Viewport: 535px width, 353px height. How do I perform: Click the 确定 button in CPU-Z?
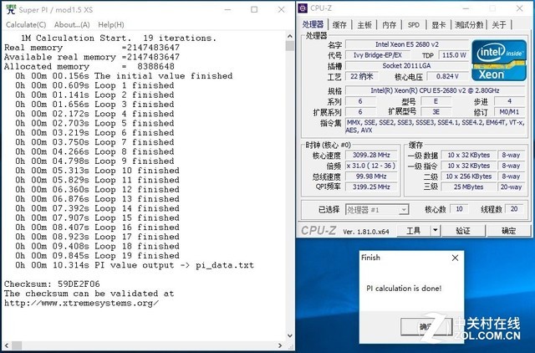tap(508, 231)
